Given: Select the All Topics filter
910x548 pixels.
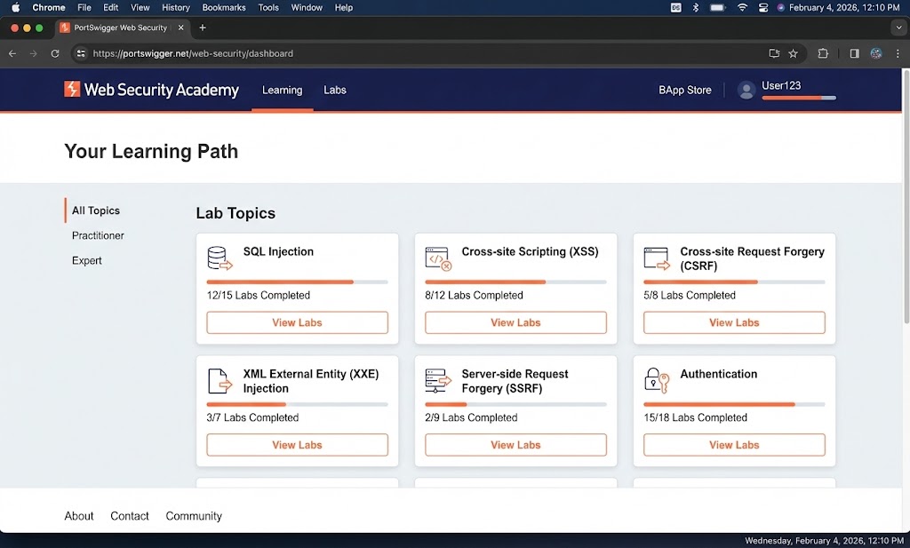Looking at the screenshot, I should coord(94,210).
